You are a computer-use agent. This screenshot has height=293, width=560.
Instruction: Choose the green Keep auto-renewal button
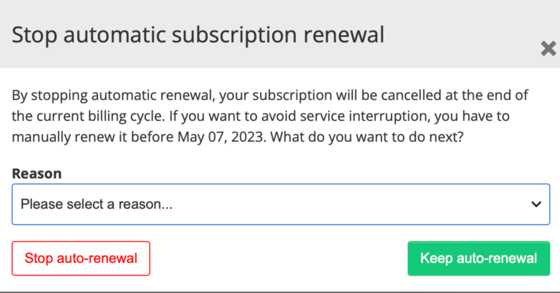tap(478, 258)
